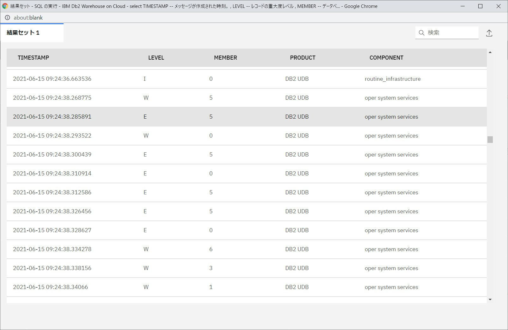Viewport: 508px width, 330px height.
Task: Select timestamp 2021-06-15 09:24:38.285891
Action: 52,117
